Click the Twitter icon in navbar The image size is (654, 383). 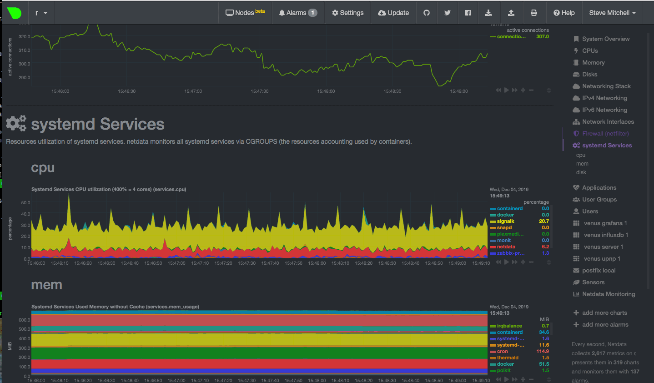point(447,13)
